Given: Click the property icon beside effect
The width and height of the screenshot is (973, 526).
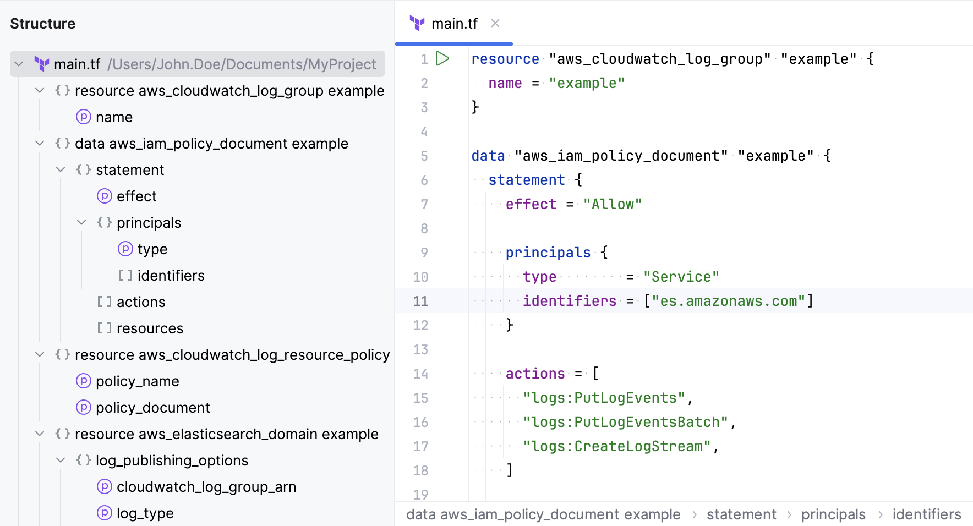Looking at the screenshot, I should 104,196.
